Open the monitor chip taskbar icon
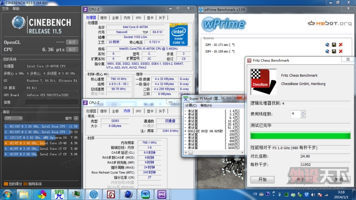This screenshot has width=356, height=200. [x=76, y=194]
